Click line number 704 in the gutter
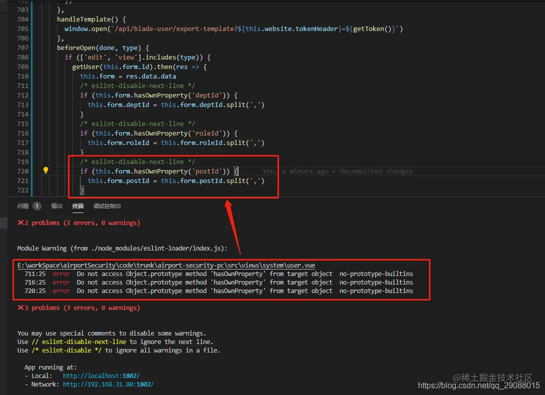Viewport: 545px width, 395px height. pos(22,19)
